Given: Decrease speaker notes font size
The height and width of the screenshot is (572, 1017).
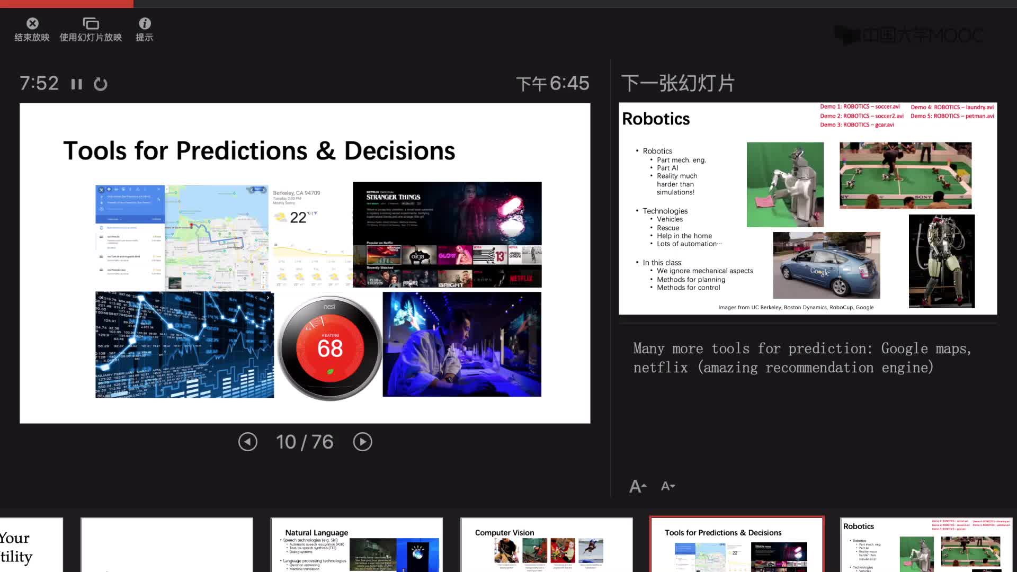Looking at the screenshot, I should click(668, 486).
